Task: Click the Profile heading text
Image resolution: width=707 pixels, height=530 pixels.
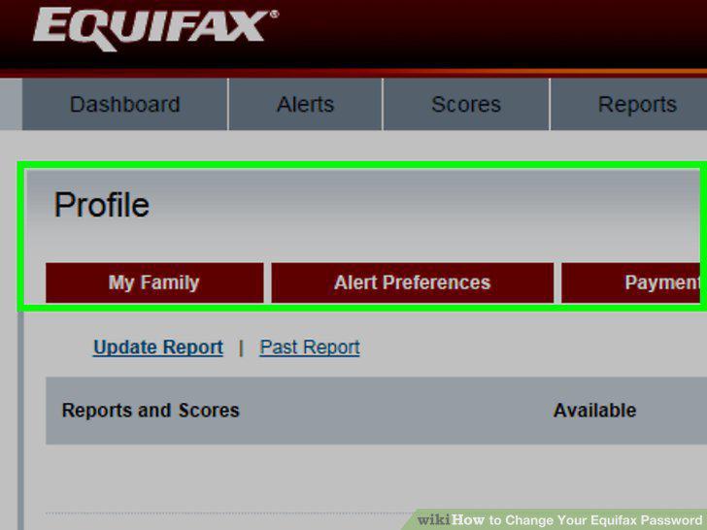Action: 101,205
